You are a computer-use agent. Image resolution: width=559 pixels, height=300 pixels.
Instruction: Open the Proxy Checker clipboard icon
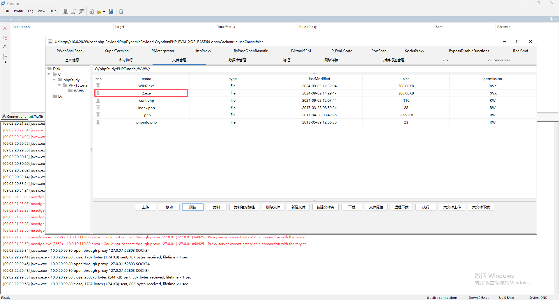click(121, 11)
